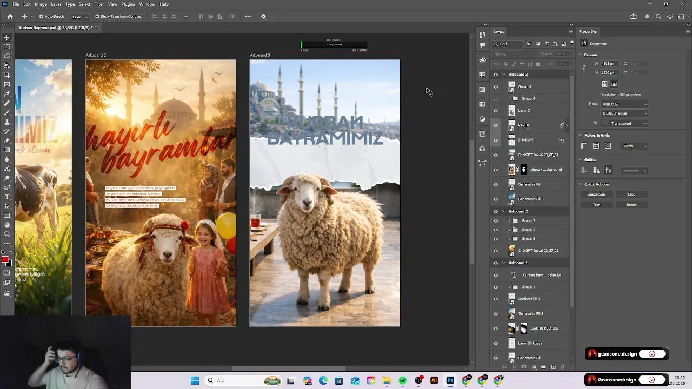This screenshot has width=692, height=389.
Task: Open the Image menu
Action: (x=41, y=4)
